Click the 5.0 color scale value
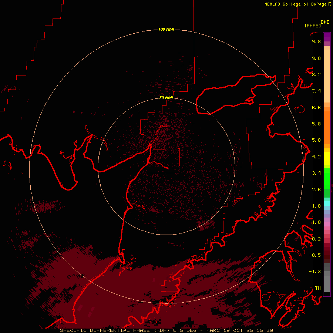This screenshot has height=333, width=333. [316, 140]
